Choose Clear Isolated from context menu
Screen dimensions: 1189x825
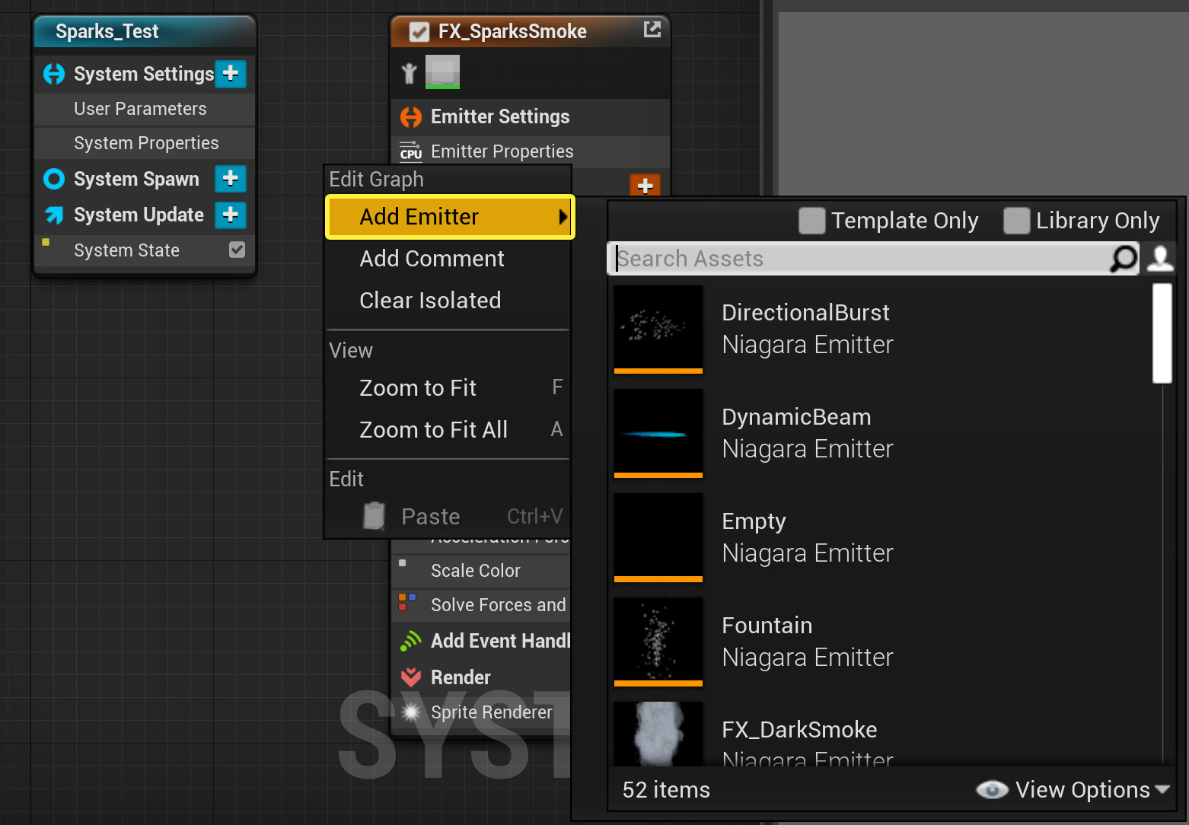pos(448,301)
